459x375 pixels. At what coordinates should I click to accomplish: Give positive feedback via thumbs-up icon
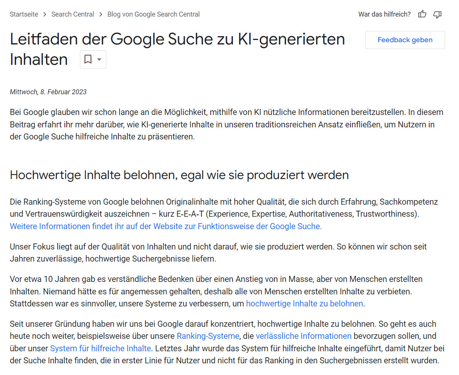click(x=422, y=14)
